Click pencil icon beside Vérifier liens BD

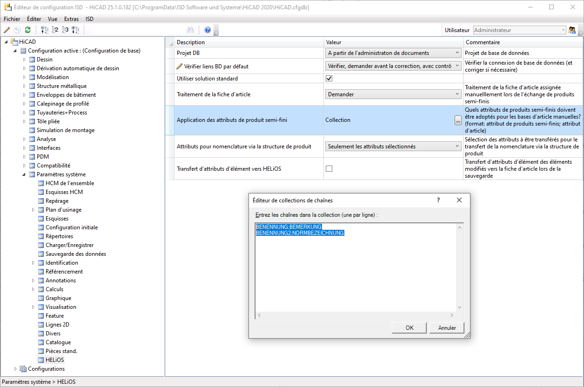click(180, 66)
